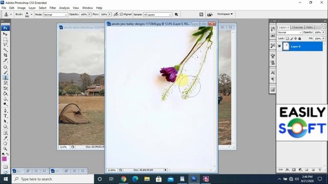Open the Tool Presets panel icon in dock
This screenshot has height=184, width=328.
[273, 45]
